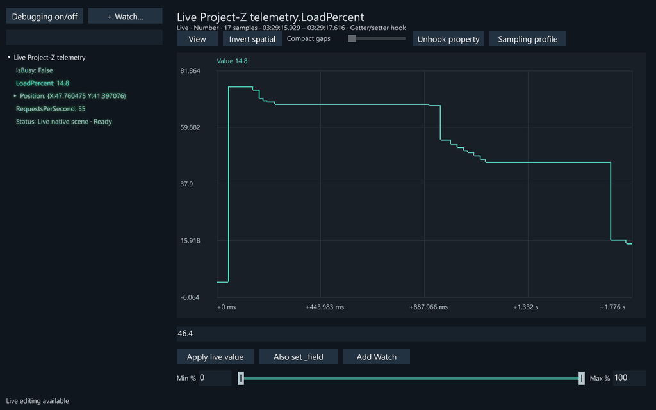Click the 37.9 y-axis label

(186, 184)
